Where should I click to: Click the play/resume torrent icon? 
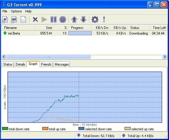coord(44,19)
